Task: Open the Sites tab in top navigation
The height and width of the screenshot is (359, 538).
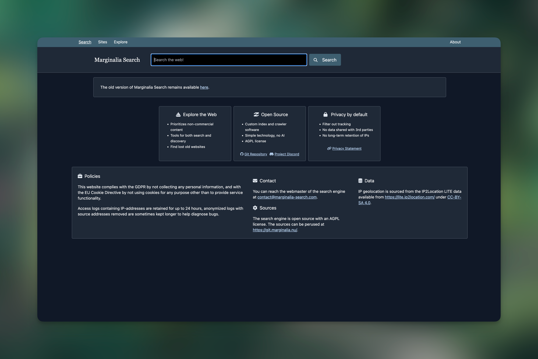Action: point(102,42)
